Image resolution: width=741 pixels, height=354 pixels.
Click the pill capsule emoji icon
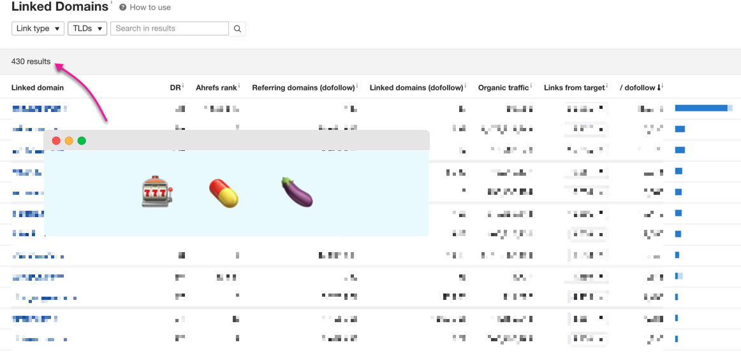(224, 193)
